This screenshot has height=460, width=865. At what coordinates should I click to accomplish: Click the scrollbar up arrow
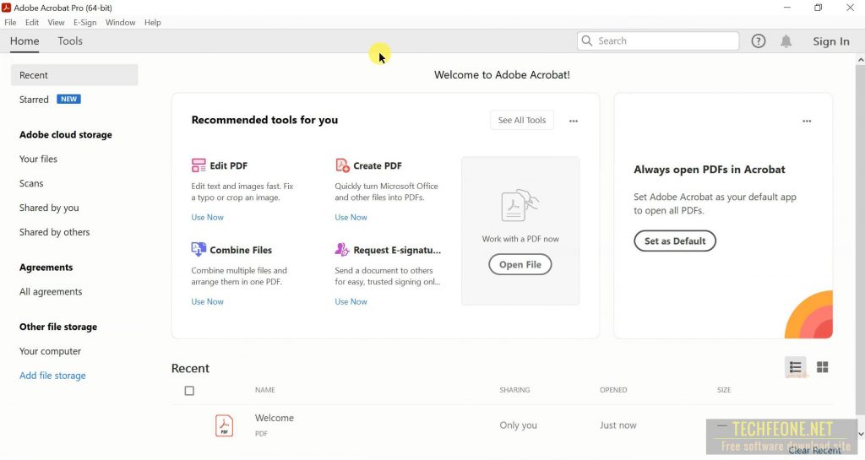click(861, 59)
